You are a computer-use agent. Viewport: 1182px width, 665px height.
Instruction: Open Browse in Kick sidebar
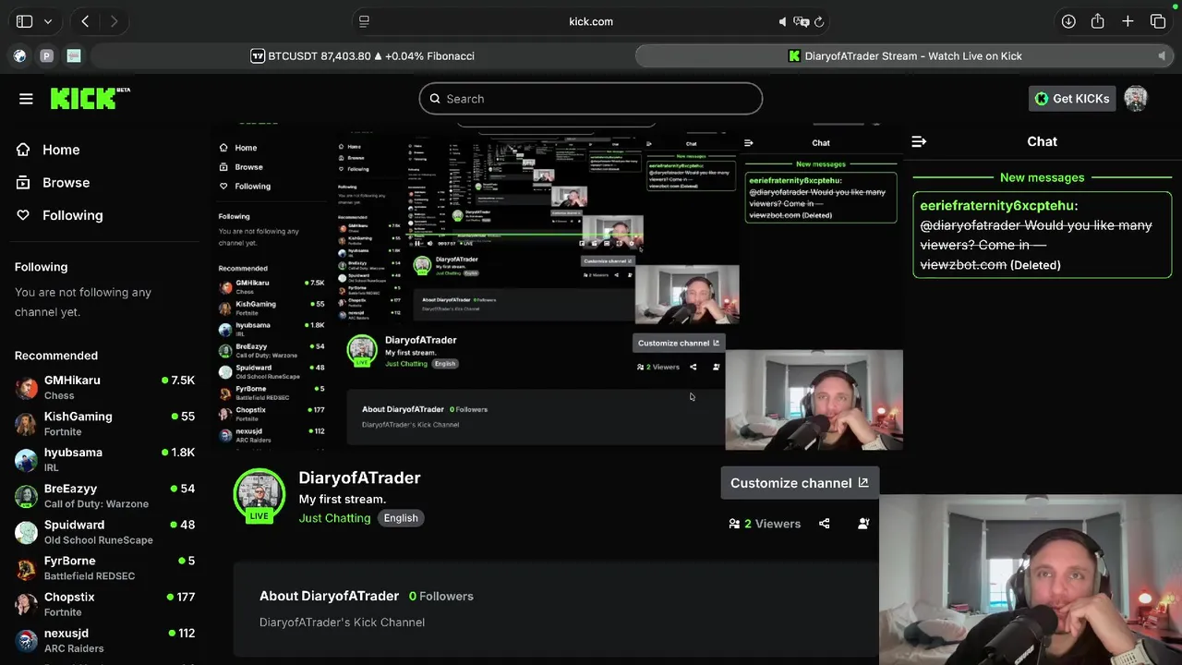pyautogui.click(x=66, y=183)
